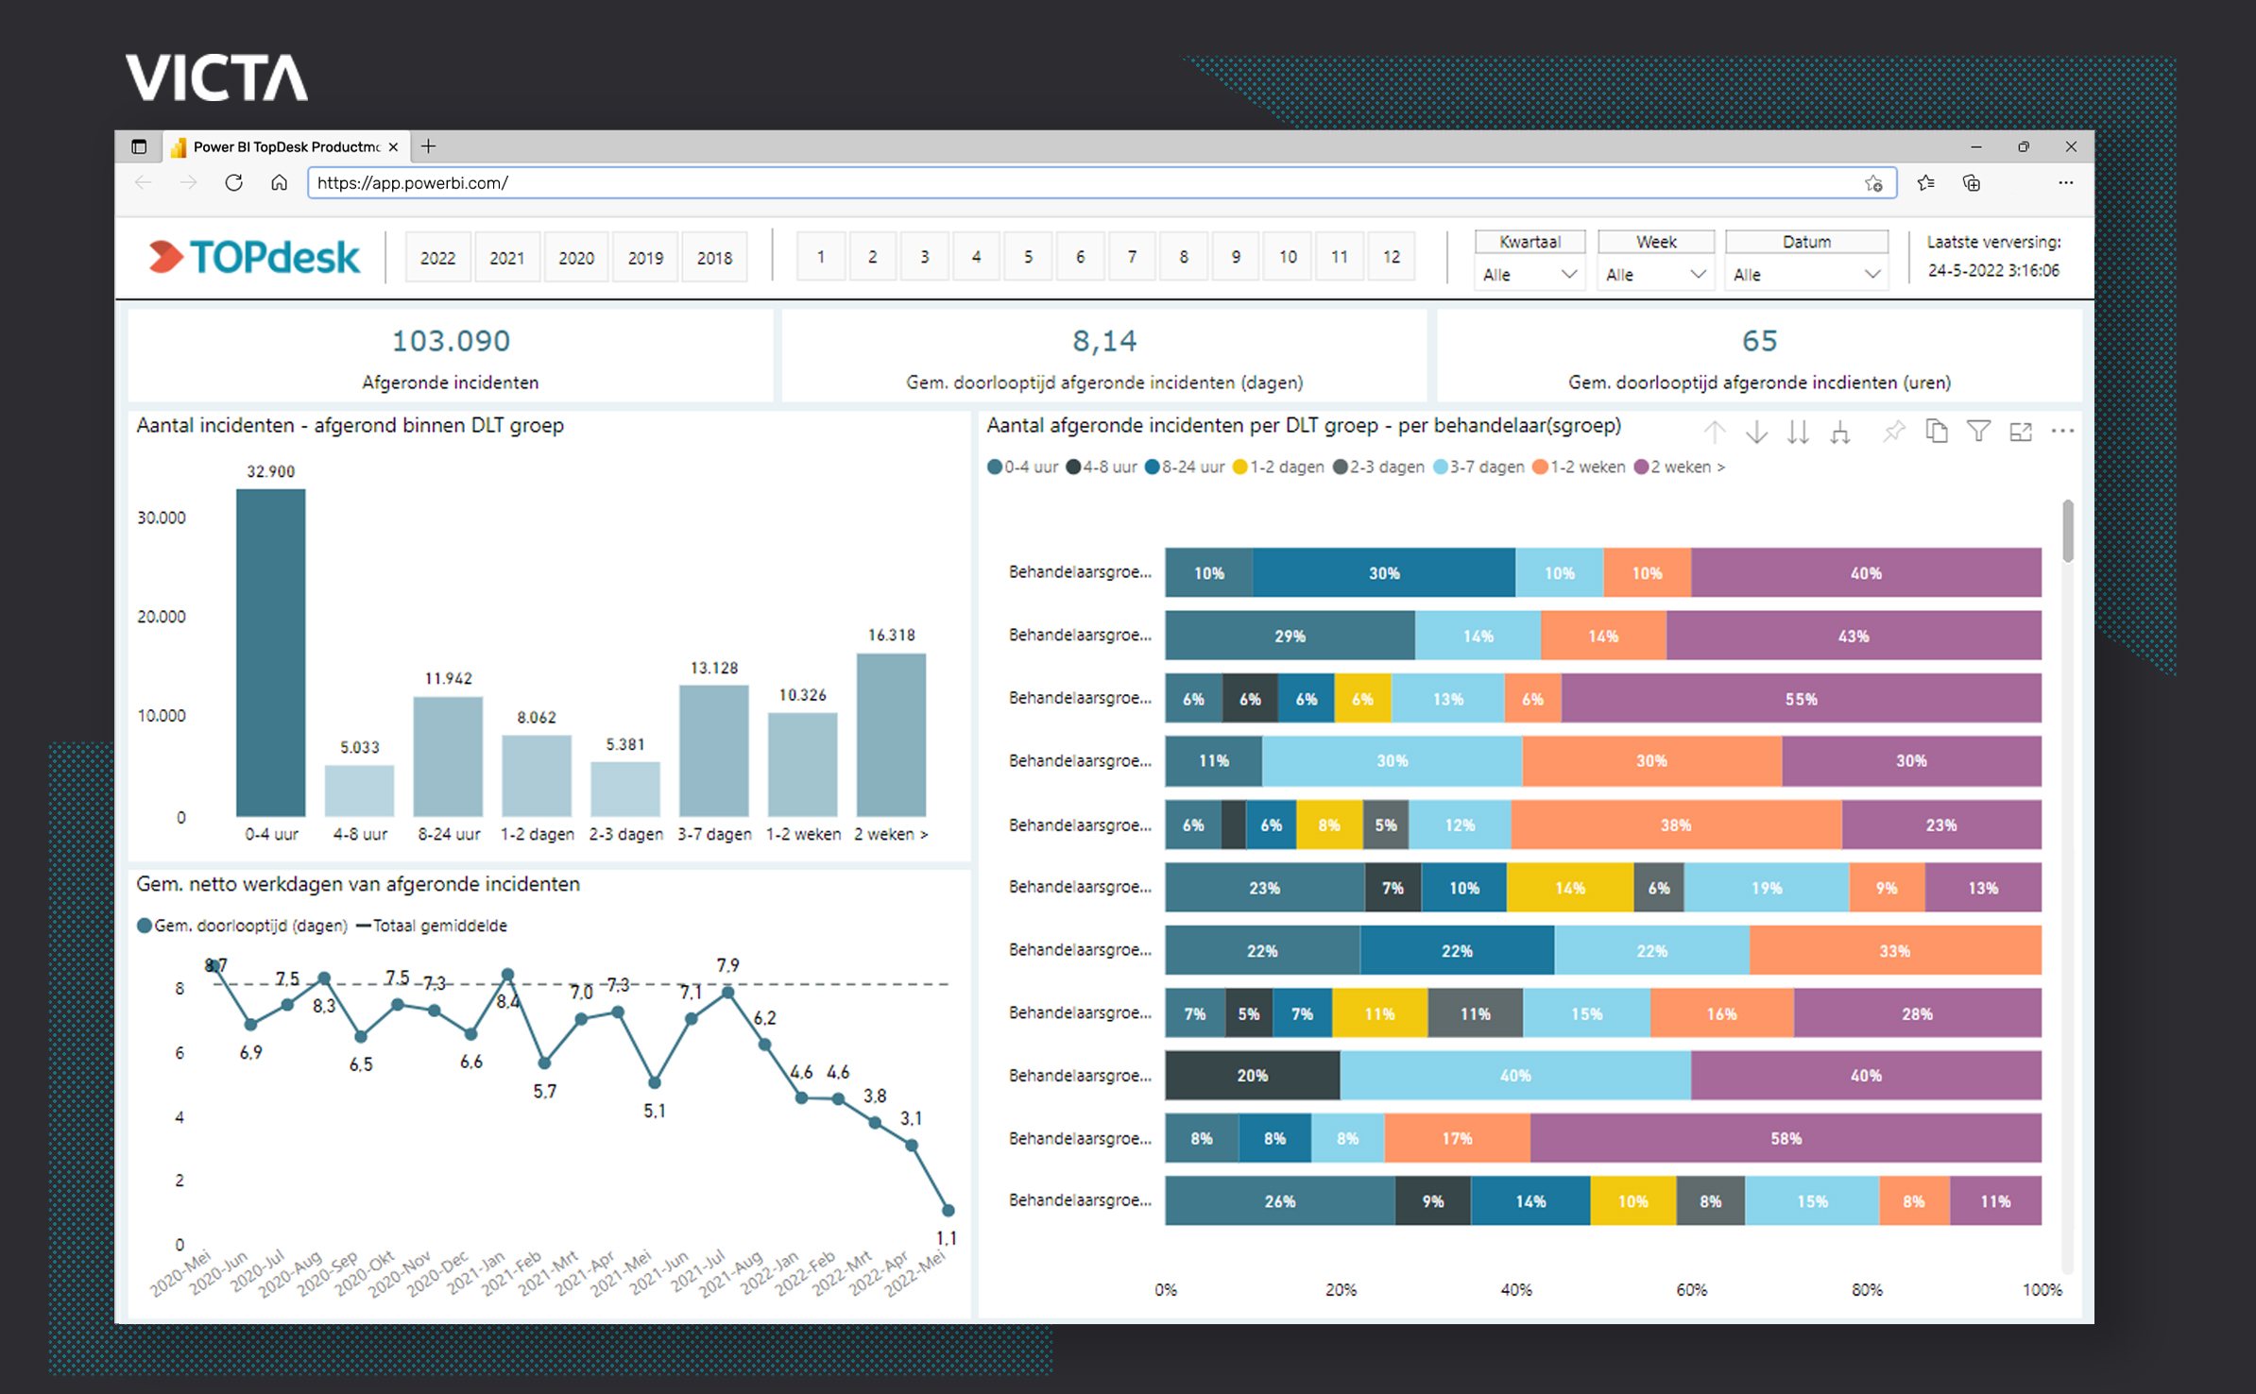Select the 0-4 uur bar labeled 32.900
Viewport: 2256px width, 1394px height.
point(271,653)
